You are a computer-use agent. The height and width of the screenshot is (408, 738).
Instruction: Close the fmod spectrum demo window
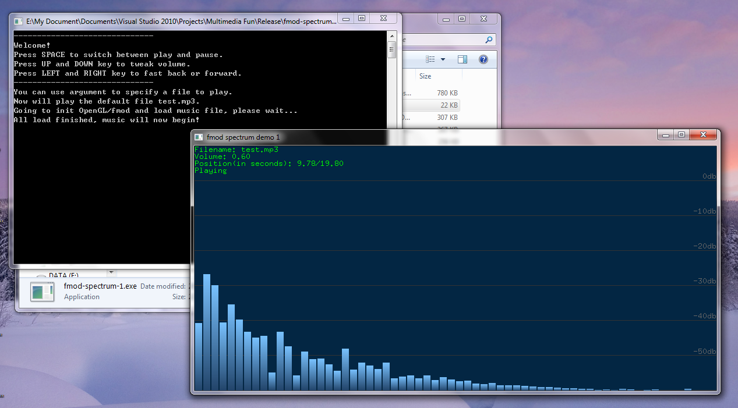tap(703, 134)
